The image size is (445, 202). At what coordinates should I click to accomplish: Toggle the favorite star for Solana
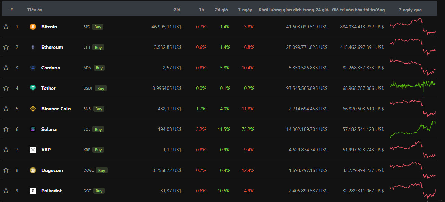pos(6,129)
